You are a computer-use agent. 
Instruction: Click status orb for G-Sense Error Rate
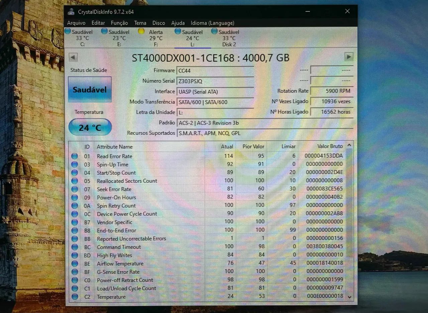tap(74, 272)
